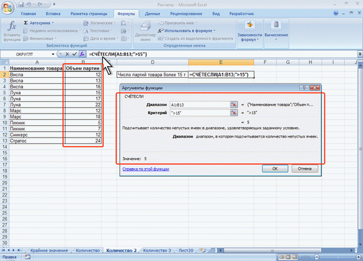Switch to Разметка страницы tab
The height and width of the screenshot is (261, 363).
pyautogui.click(x=89, y=14)
